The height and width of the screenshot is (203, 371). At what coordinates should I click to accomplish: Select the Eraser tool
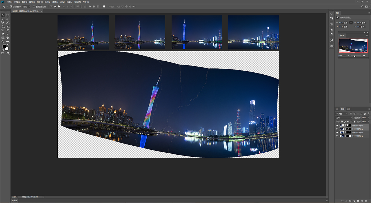pos(8,26)
